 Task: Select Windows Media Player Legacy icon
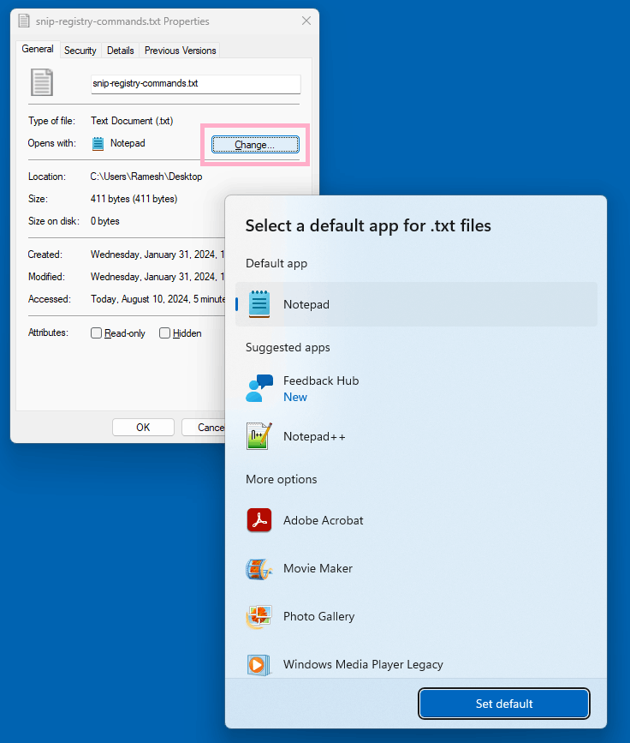(259, 664)
